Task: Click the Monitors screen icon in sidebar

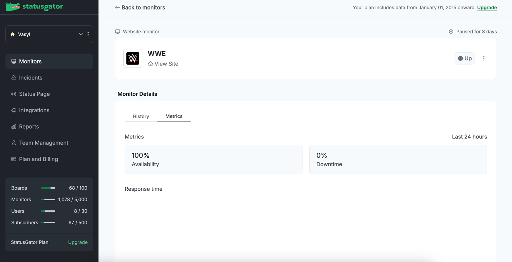Action: 14,61
